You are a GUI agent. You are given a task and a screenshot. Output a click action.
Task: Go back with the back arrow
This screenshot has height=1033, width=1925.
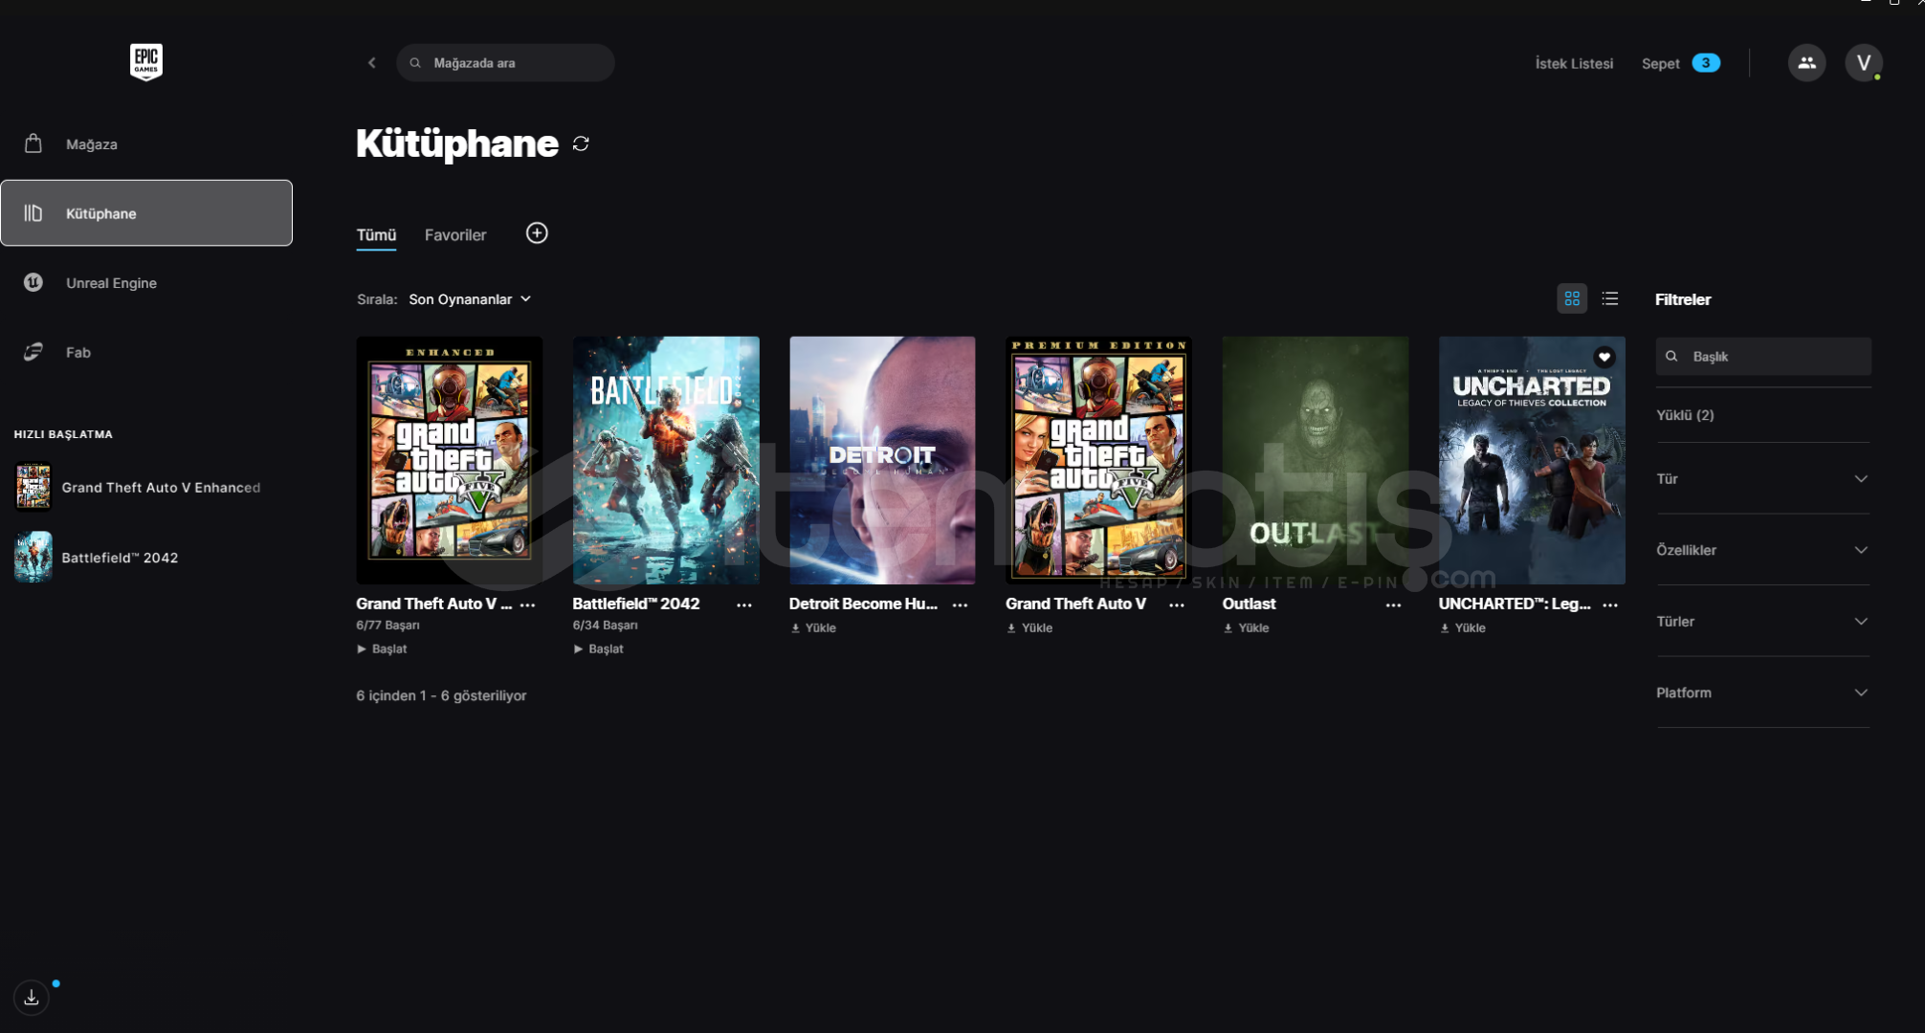372,63
